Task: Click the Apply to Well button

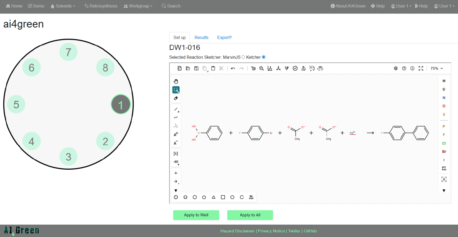Action: [x=196, y=215]
